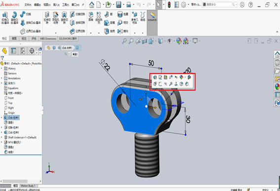
Task: Open the Display Style dropdown arrow
Action: click(164, 41)
